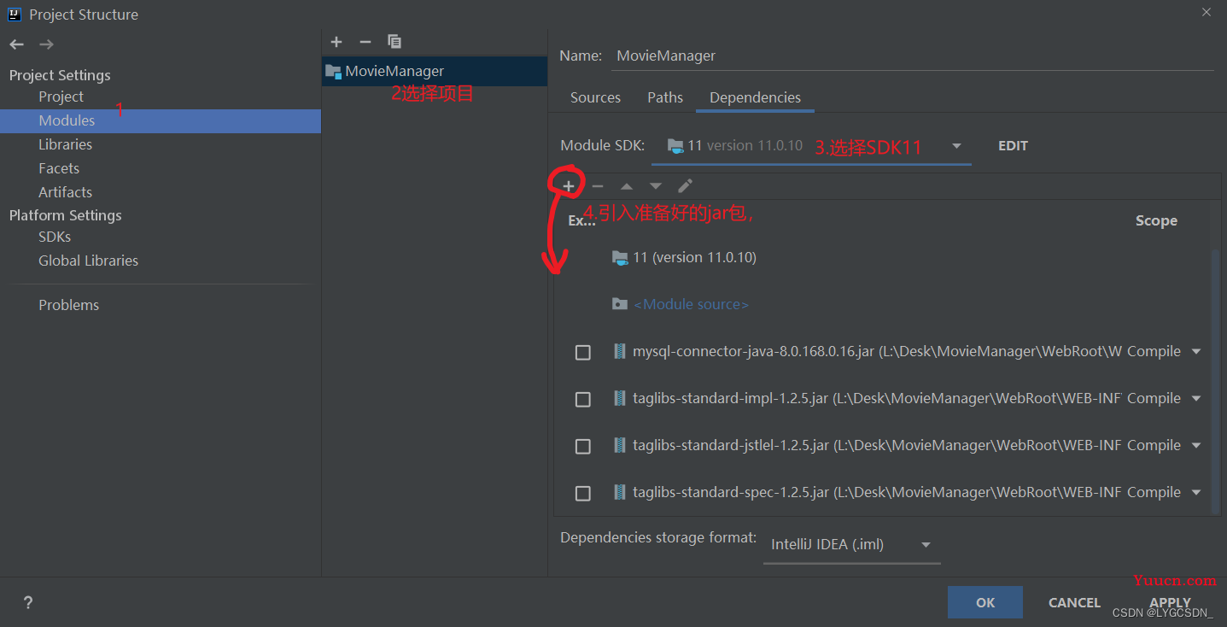
Task: Add a dependency with the plus icon
Action: tap(569, 186)
